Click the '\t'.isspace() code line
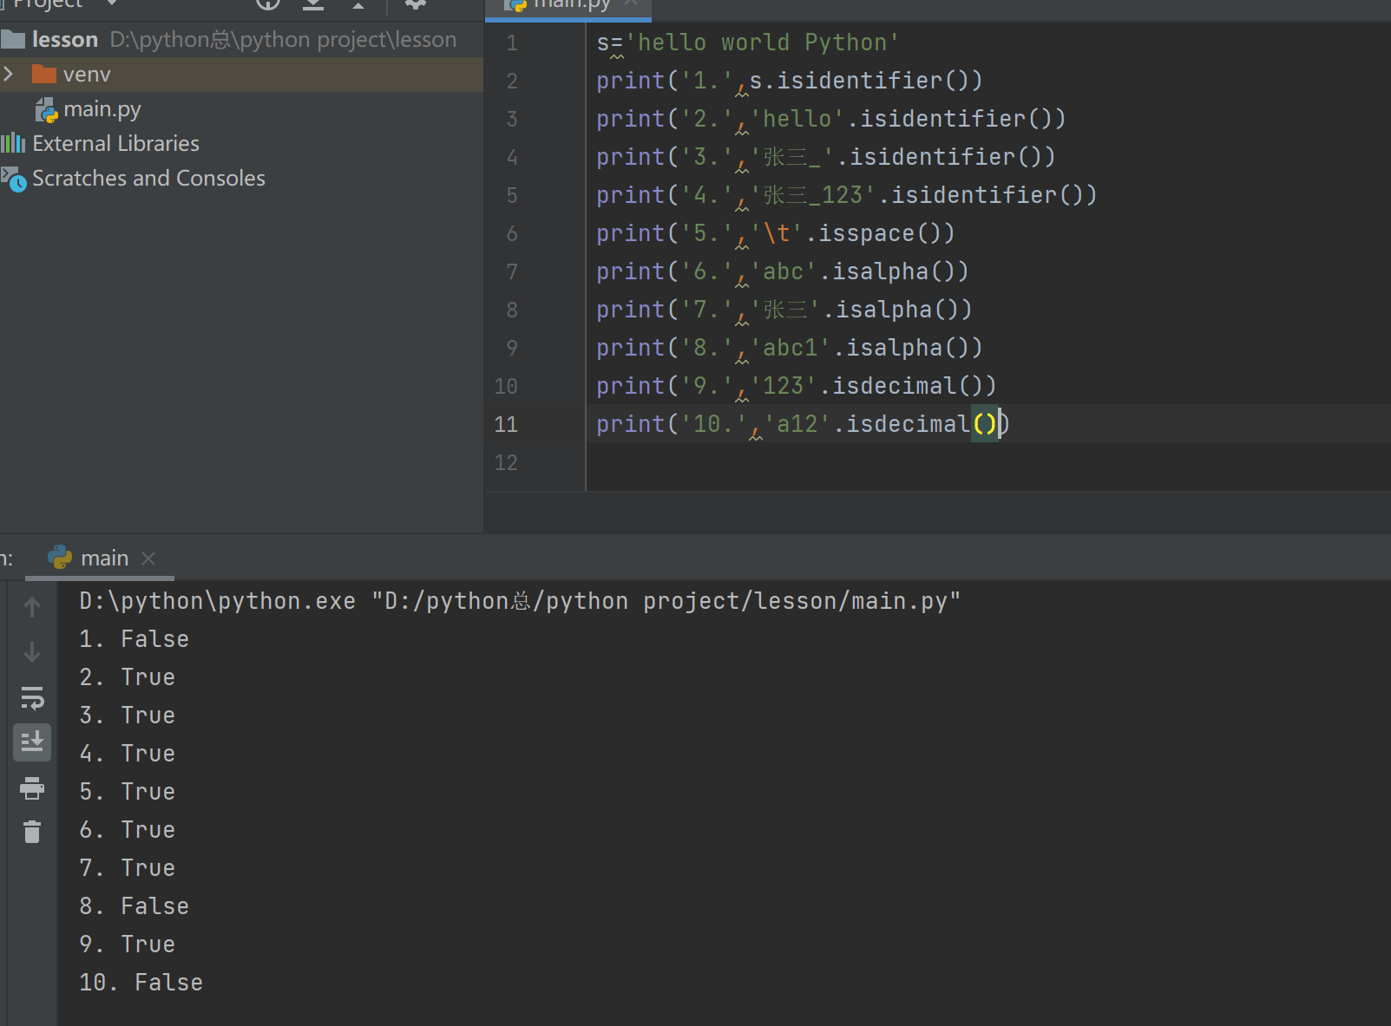1391x1026 pixels. [x=775, y=233]
